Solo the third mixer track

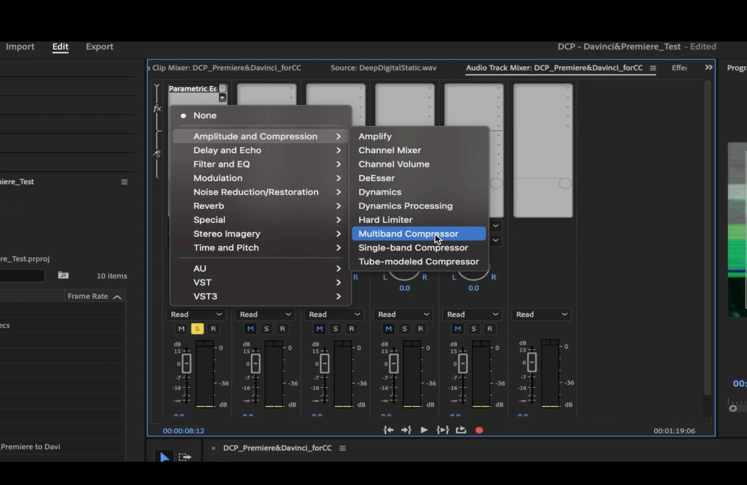click(336, 329)
